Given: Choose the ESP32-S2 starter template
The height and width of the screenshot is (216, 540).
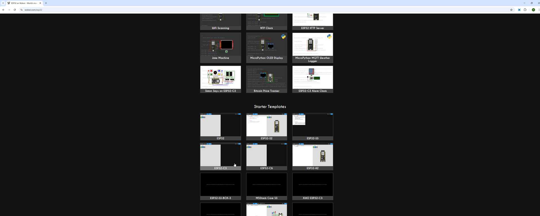Looking at the screenshot, I should 266,127.
